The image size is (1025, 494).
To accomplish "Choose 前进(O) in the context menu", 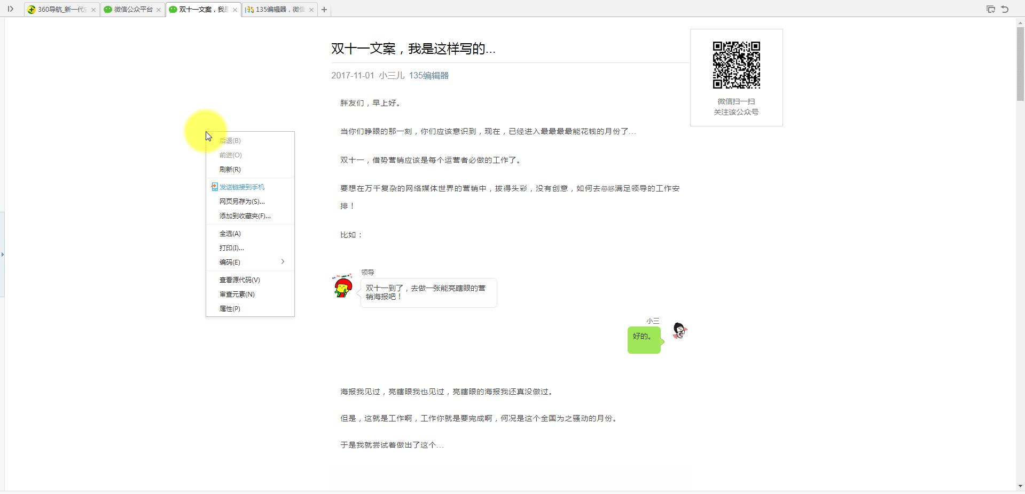I will pyautogui.click(x=250, y=155).
